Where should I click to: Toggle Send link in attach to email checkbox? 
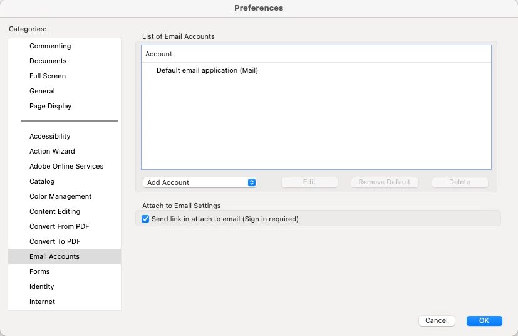145,219
